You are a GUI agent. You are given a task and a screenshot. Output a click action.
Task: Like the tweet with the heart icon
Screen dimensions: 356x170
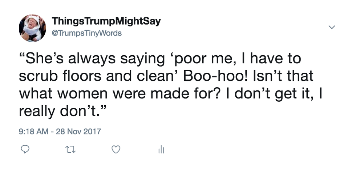click(x=116, y=149)
